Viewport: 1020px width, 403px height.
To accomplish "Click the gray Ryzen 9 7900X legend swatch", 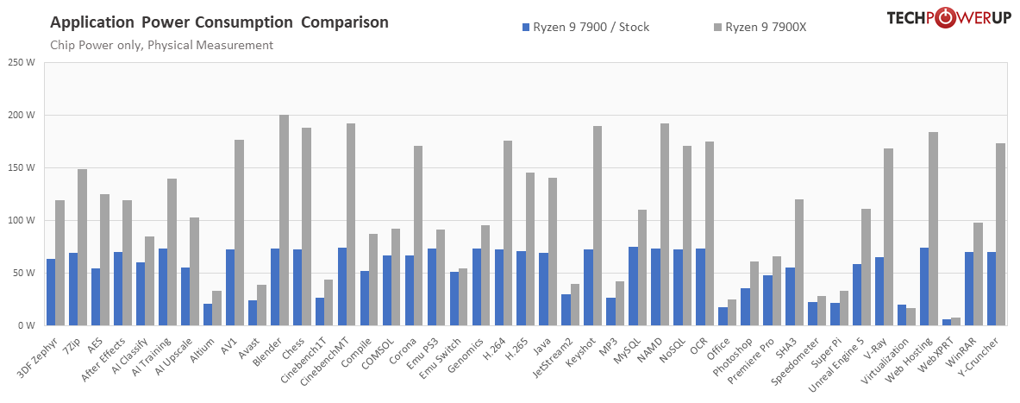I will pos(717,28).
